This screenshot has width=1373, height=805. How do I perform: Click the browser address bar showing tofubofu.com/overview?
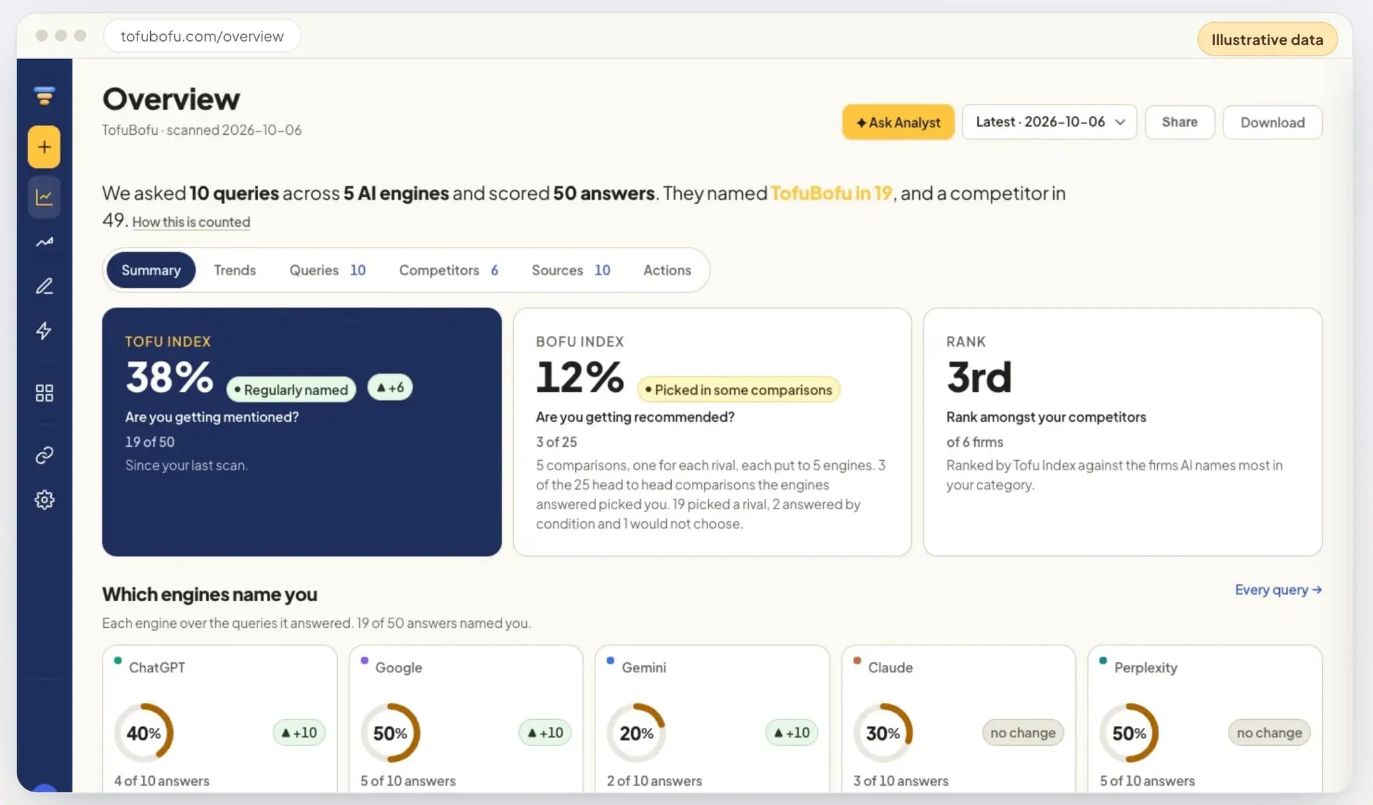(202, 36)
